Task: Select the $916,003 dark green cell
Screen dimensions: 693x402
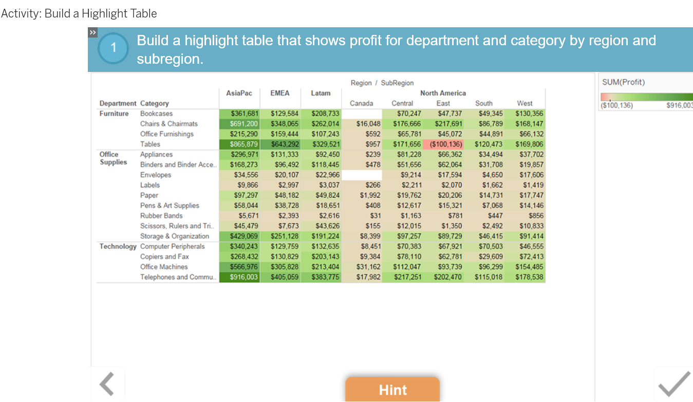Action: tap(239, 277)
